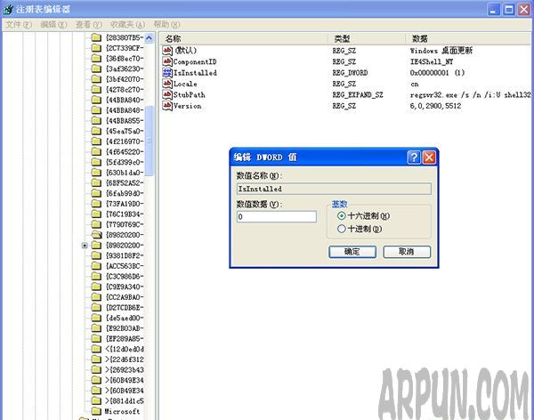The image size is (534, 420).
Task: Expand the {89820200- key with plus sign
Action: point(85,246)
